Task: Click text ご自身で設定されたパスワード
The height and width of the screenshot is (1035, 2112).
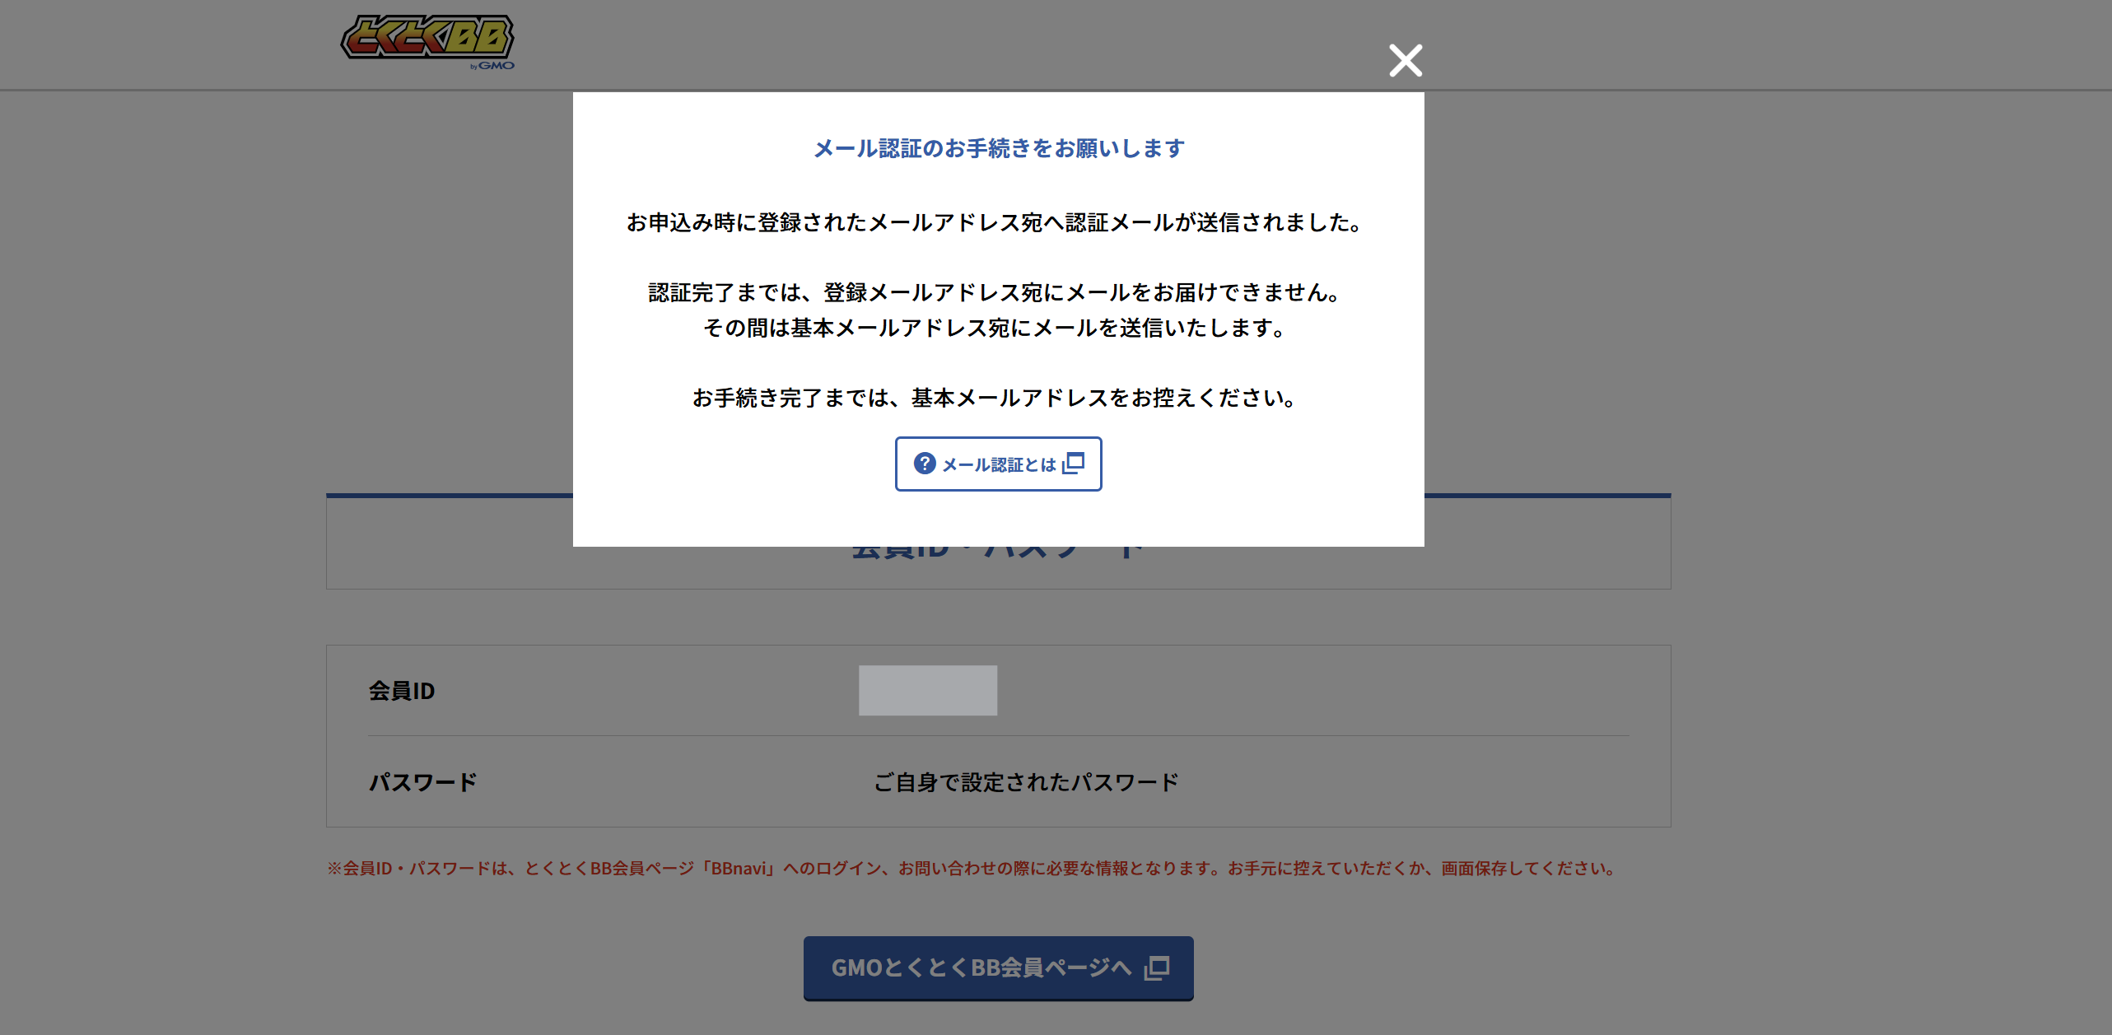Action: tap(1026, 782)
